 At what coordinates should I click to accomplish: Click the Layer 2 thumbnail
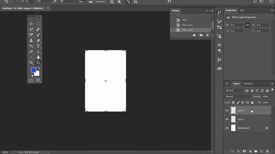pos(233,110)
